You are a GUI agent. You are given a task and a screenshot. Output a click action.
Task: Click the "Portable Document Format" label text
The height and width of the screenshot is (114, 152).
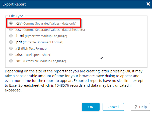(44, 42)
